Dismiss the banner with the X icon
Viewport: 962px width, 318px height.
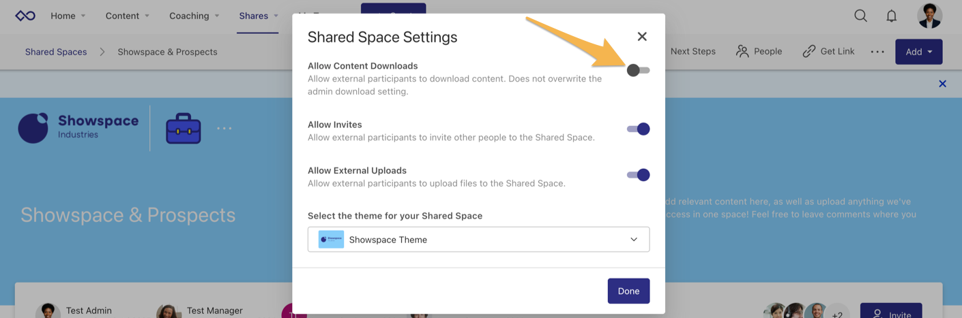point(942,84)
